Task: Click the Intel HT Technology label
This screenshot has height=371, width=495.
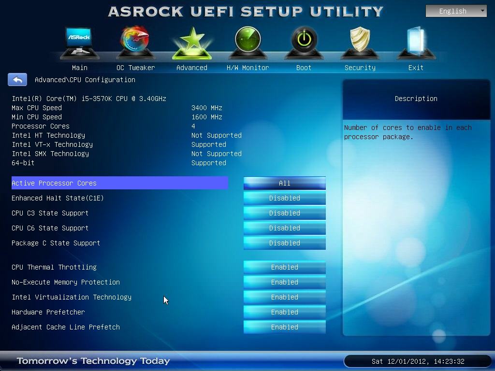Action: point(48,135)
